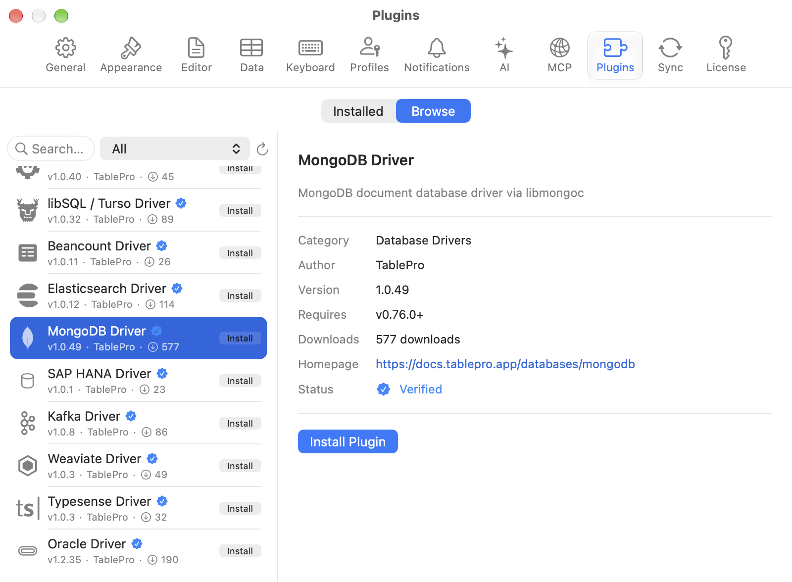This screenshot has height=582, width=792.
Task: Click the 577 downloads value
Action: click(418, 339)
